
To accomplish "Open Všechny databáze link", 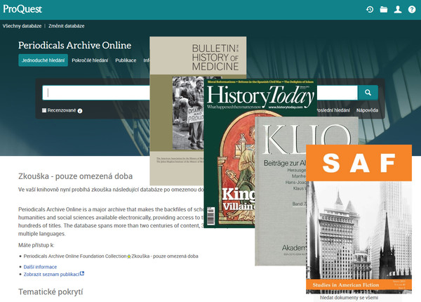I will click(x=22, y=26).
